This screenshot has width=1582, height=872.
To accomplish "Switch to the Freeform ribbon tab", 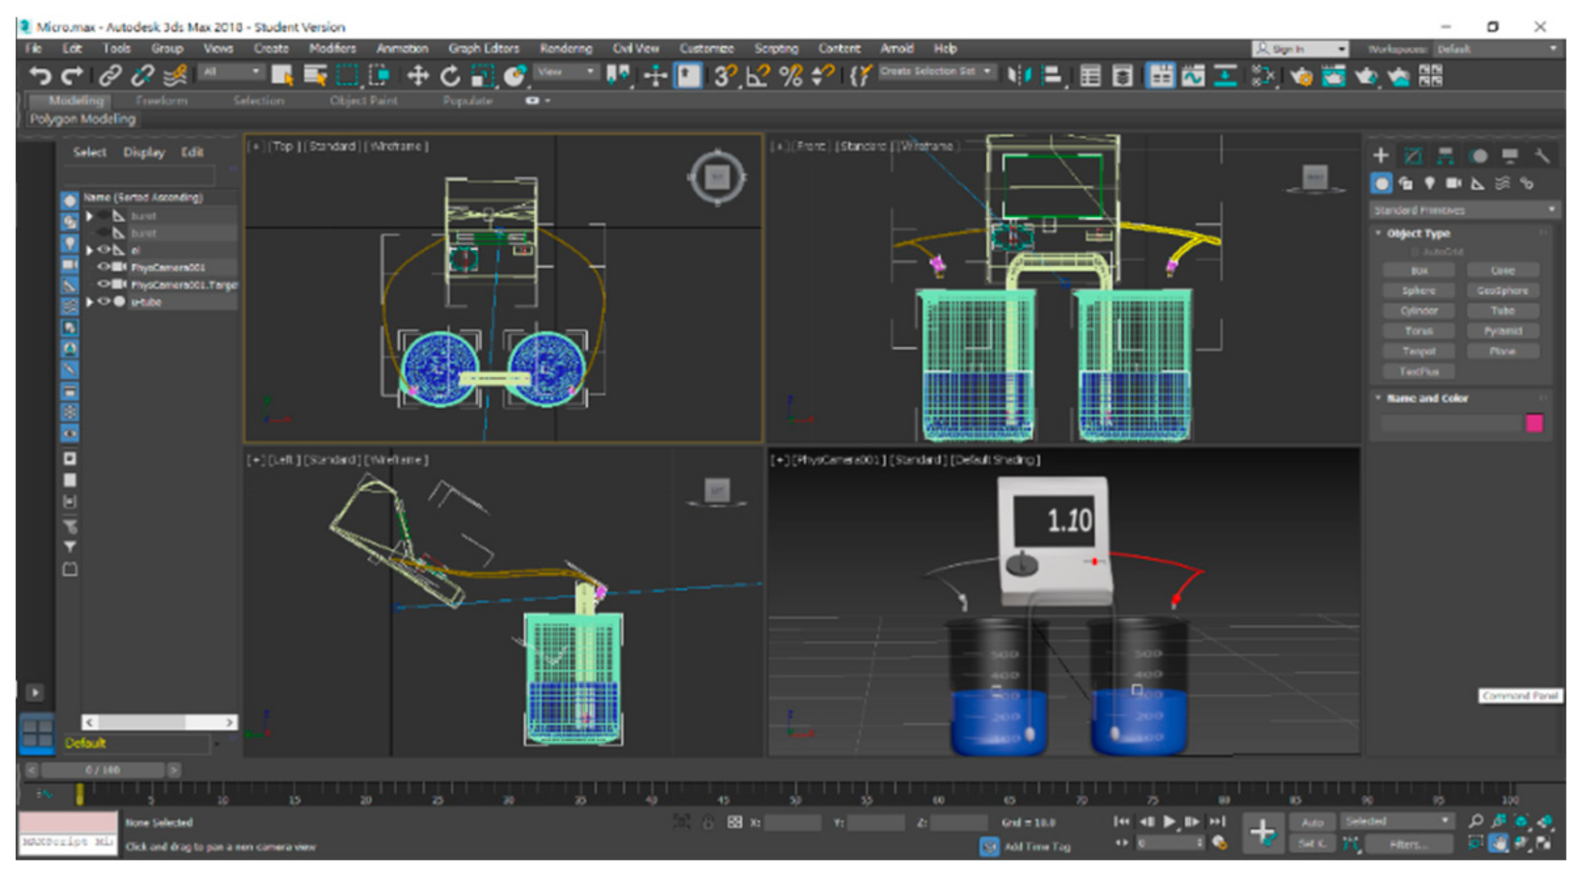I will tap(161, 101).
